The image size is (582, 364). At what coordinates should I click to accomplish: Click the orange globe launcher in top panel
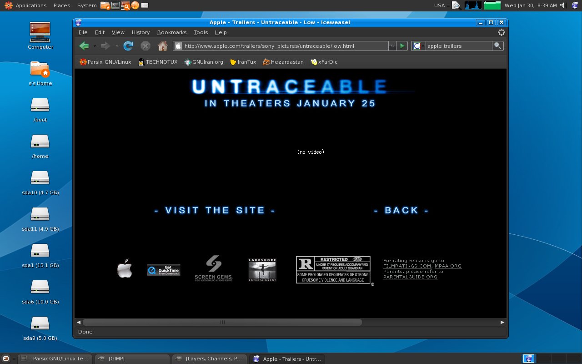point(135,5)
